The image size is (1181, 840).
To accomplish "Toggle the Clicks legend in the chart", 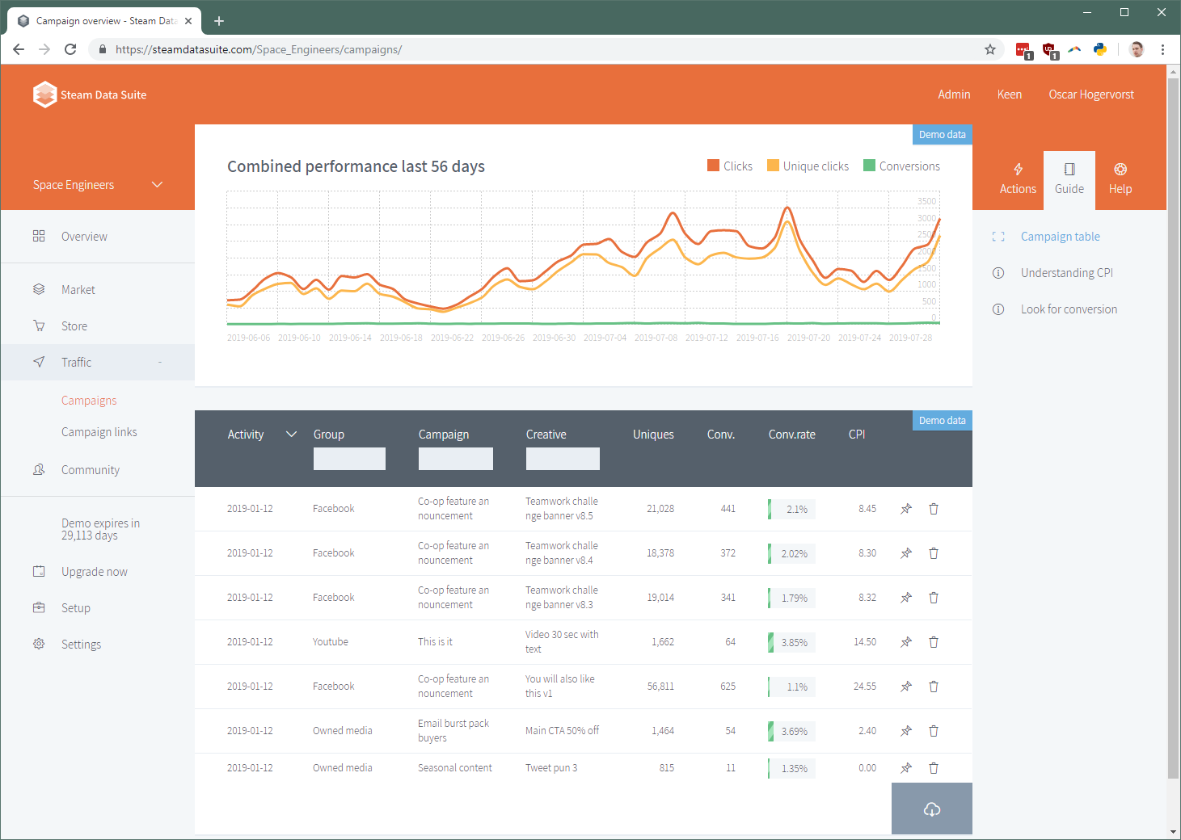I will pos(730,166).
